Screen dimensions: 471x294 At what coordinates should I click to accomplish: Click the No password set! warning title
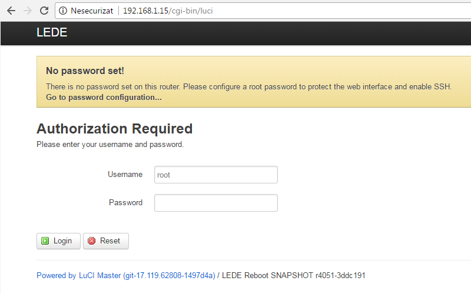[x=85, y=71]
